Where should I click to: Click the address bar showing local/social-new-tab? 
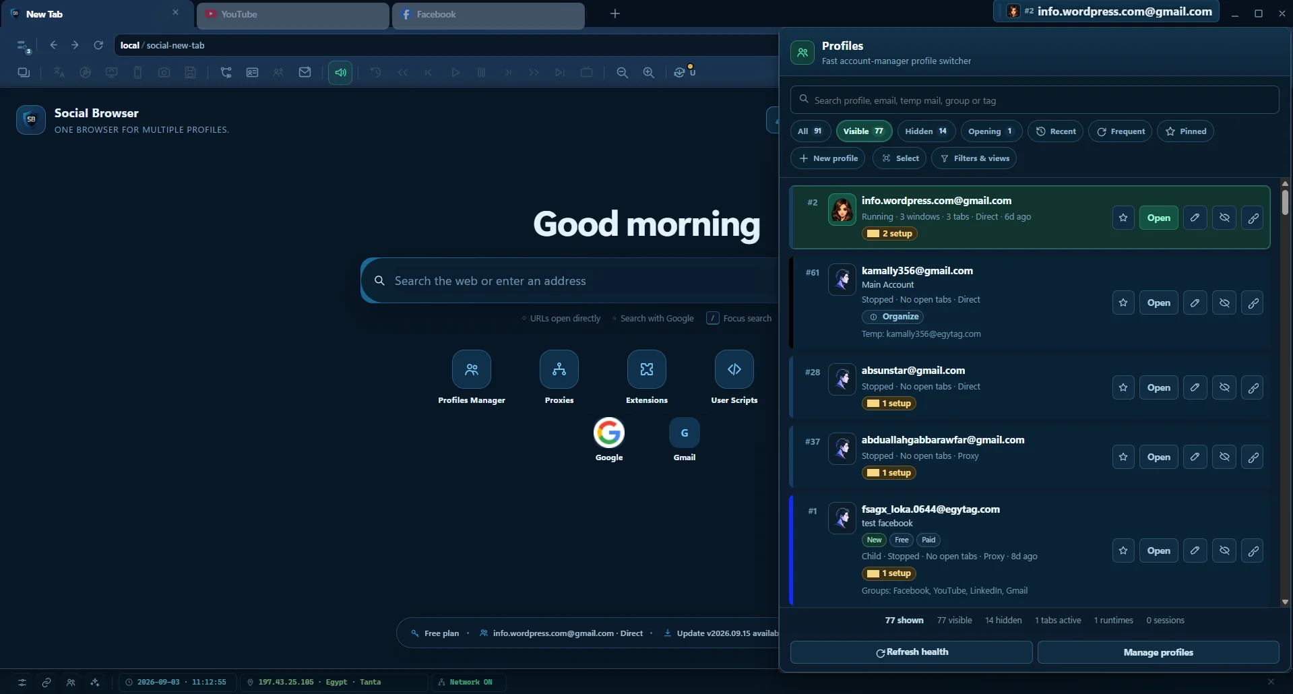tap(446, 45)
